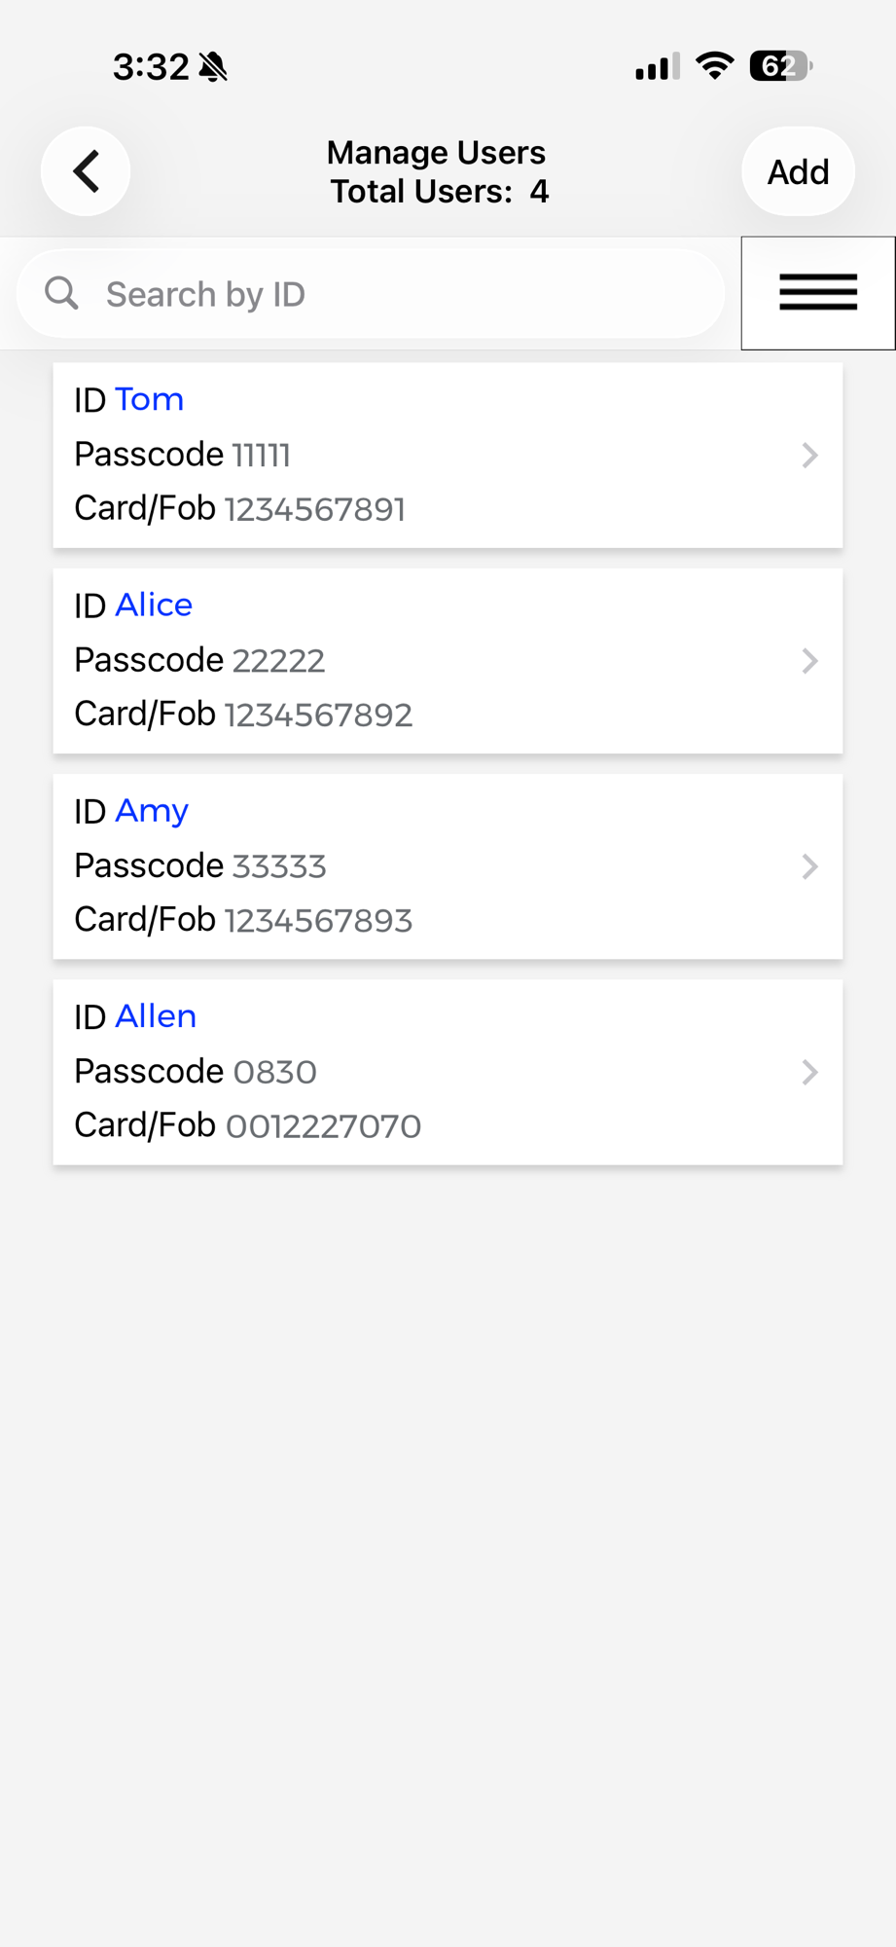This screenshot has height=1947, width=896.
Task: Select Alice's passcode 22222 row
Action: pos(199,660)
